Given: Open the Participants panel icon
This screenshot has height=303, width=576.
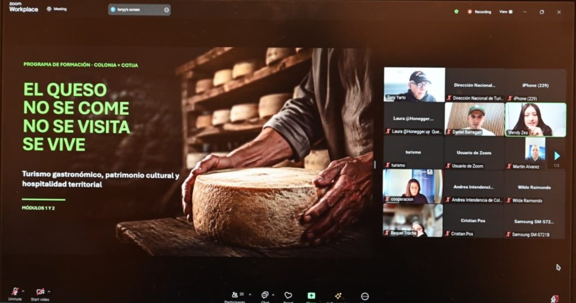Looking at the screenshot, I should click(235, 295).
